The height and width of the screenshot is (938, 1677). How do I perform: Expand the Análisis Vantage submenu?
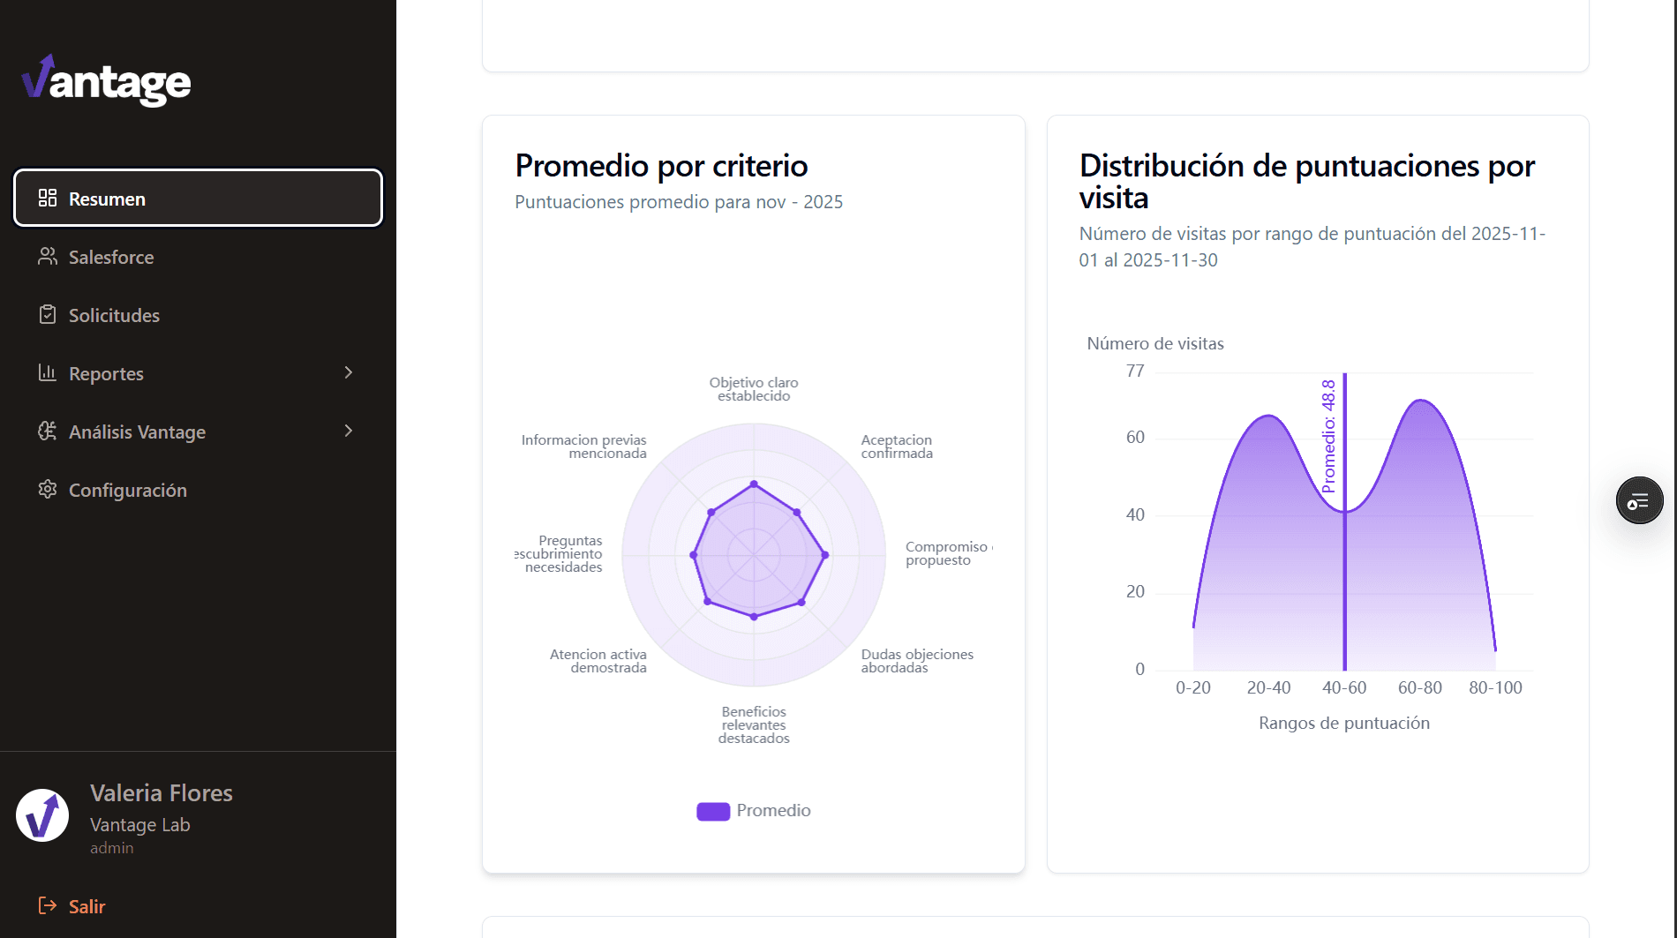coord(349,431)
